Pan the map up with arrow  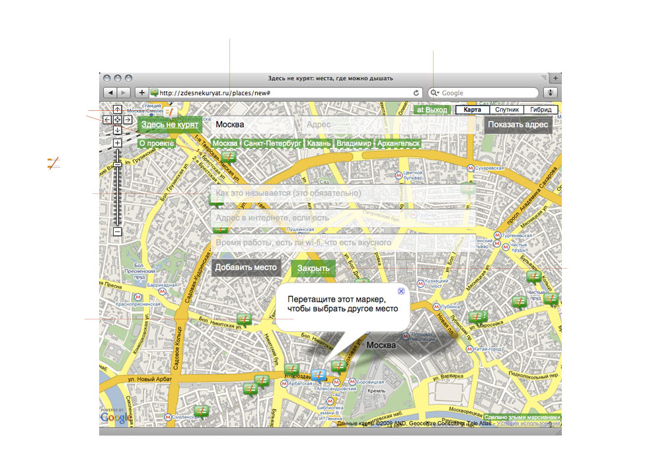click(x=117, y=110)
